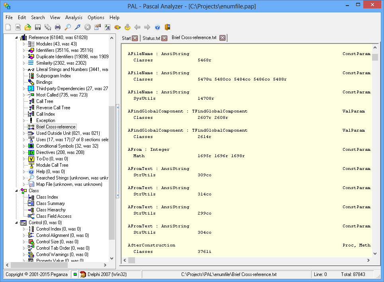This screenshot has width=384, height=282.
Task: Select Reverse Call Tree report
Action: pyautogui.click(x=53, y=108)
